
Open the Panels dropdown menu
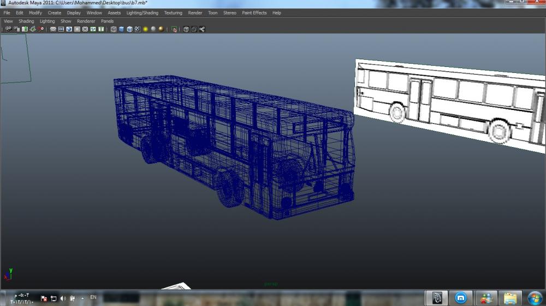click(107, 21)
